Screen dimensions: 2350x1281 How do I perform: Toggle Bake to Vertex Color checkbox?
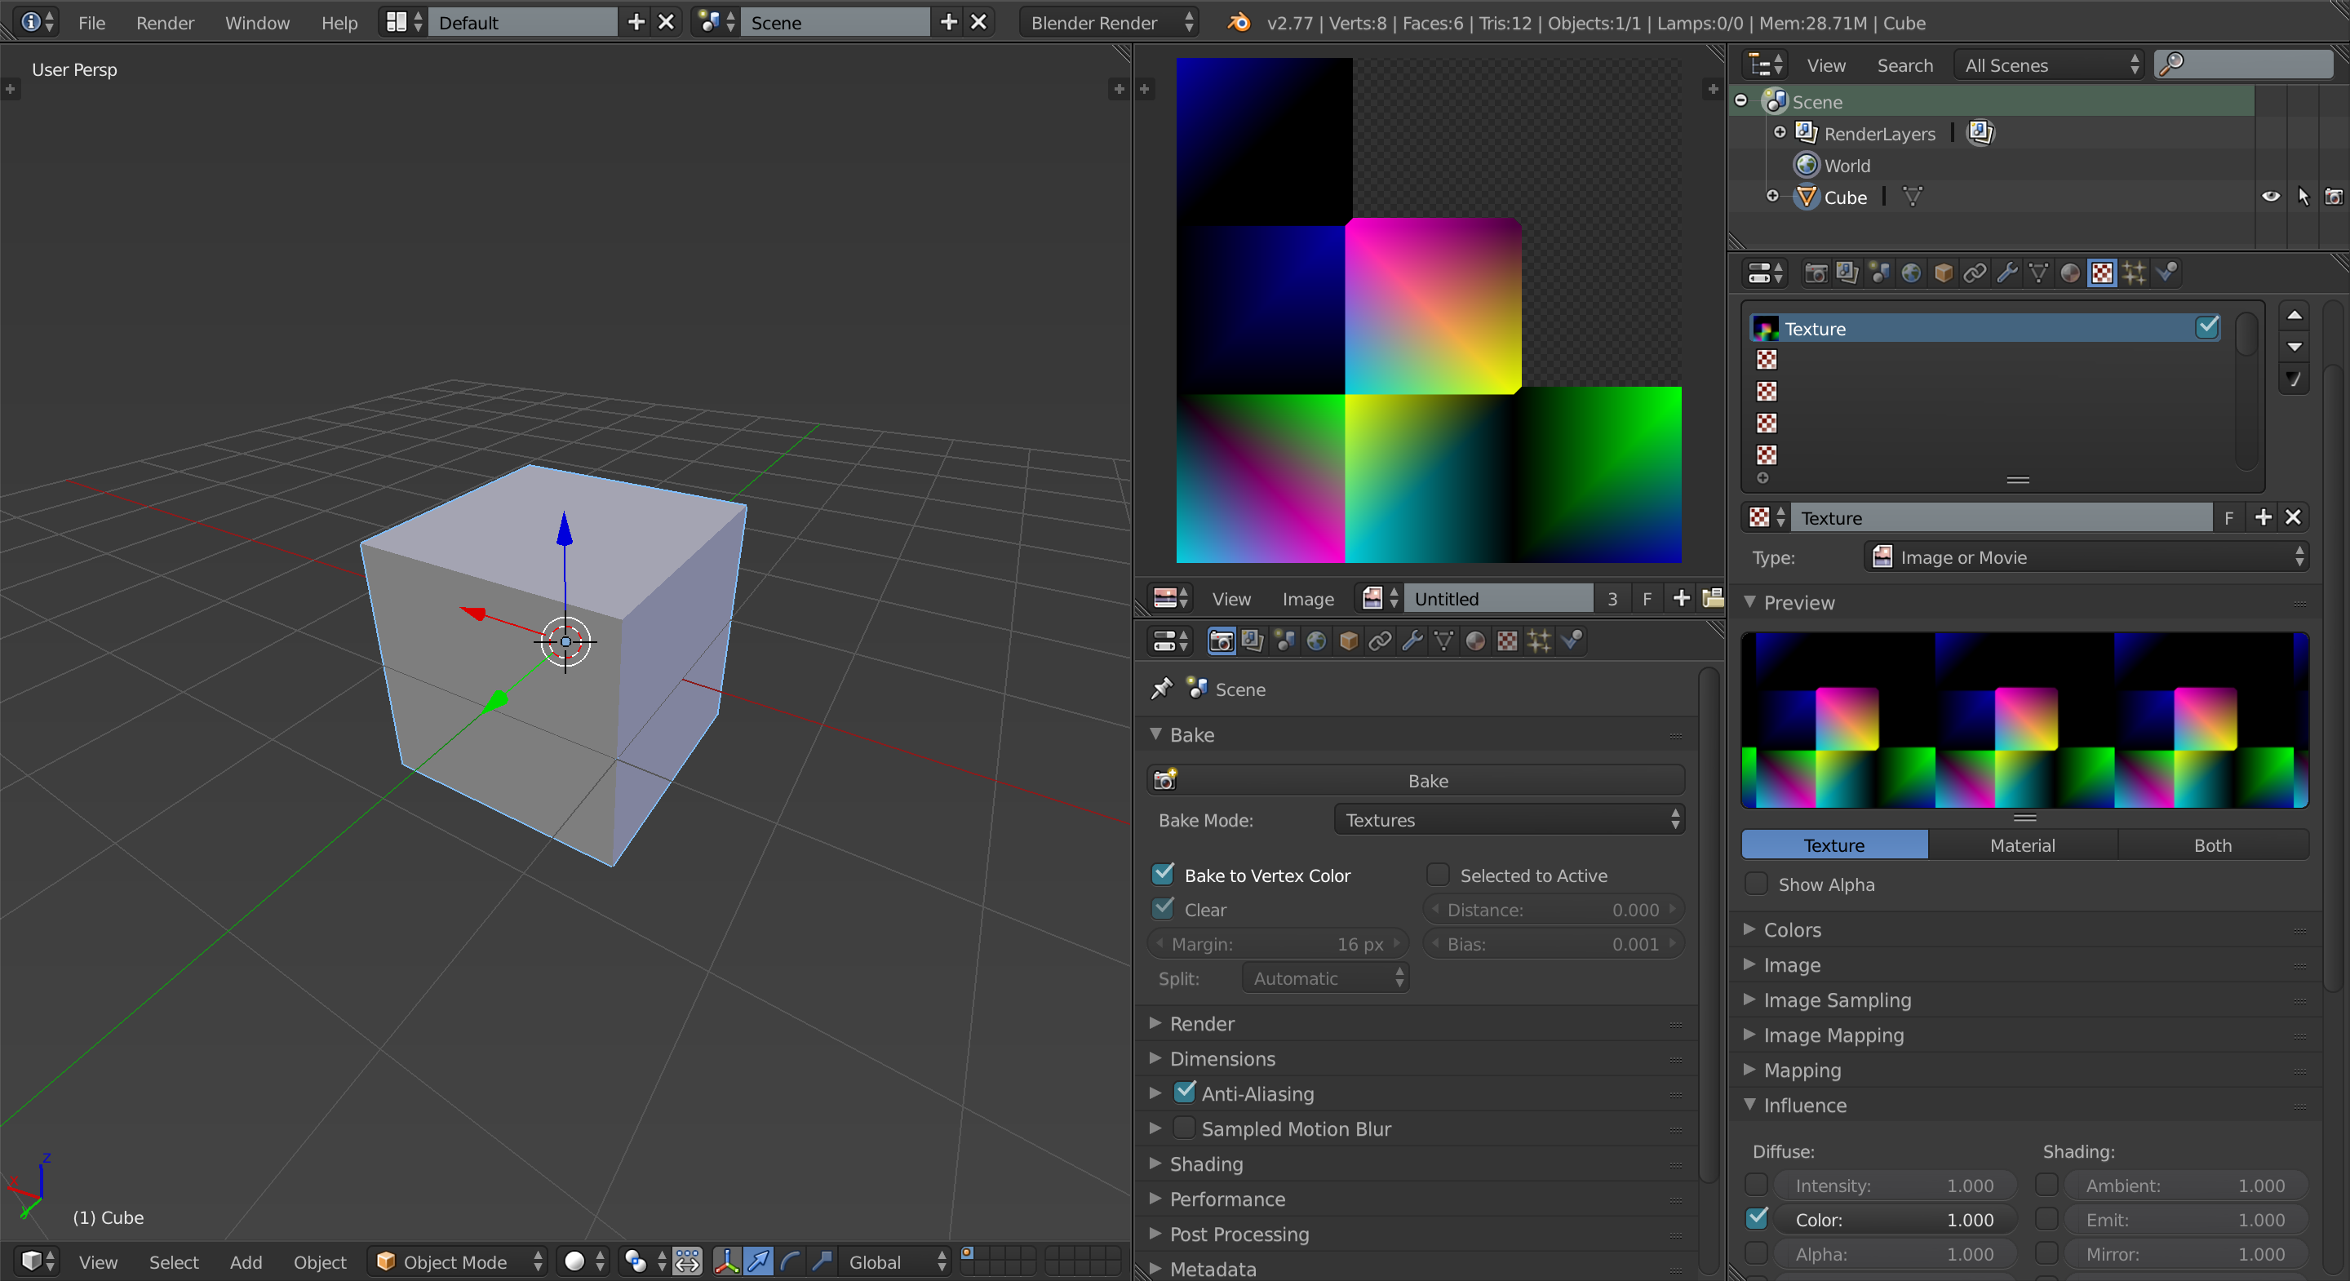click(1165, 874)
